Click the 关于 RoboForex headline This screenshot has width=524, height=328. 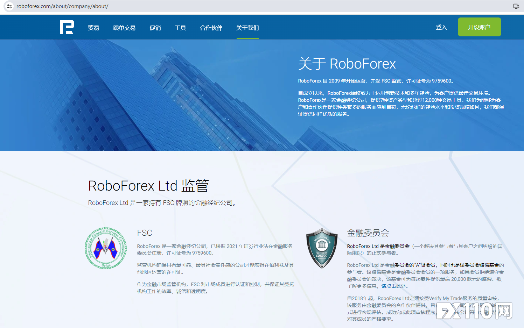(347, 64)
